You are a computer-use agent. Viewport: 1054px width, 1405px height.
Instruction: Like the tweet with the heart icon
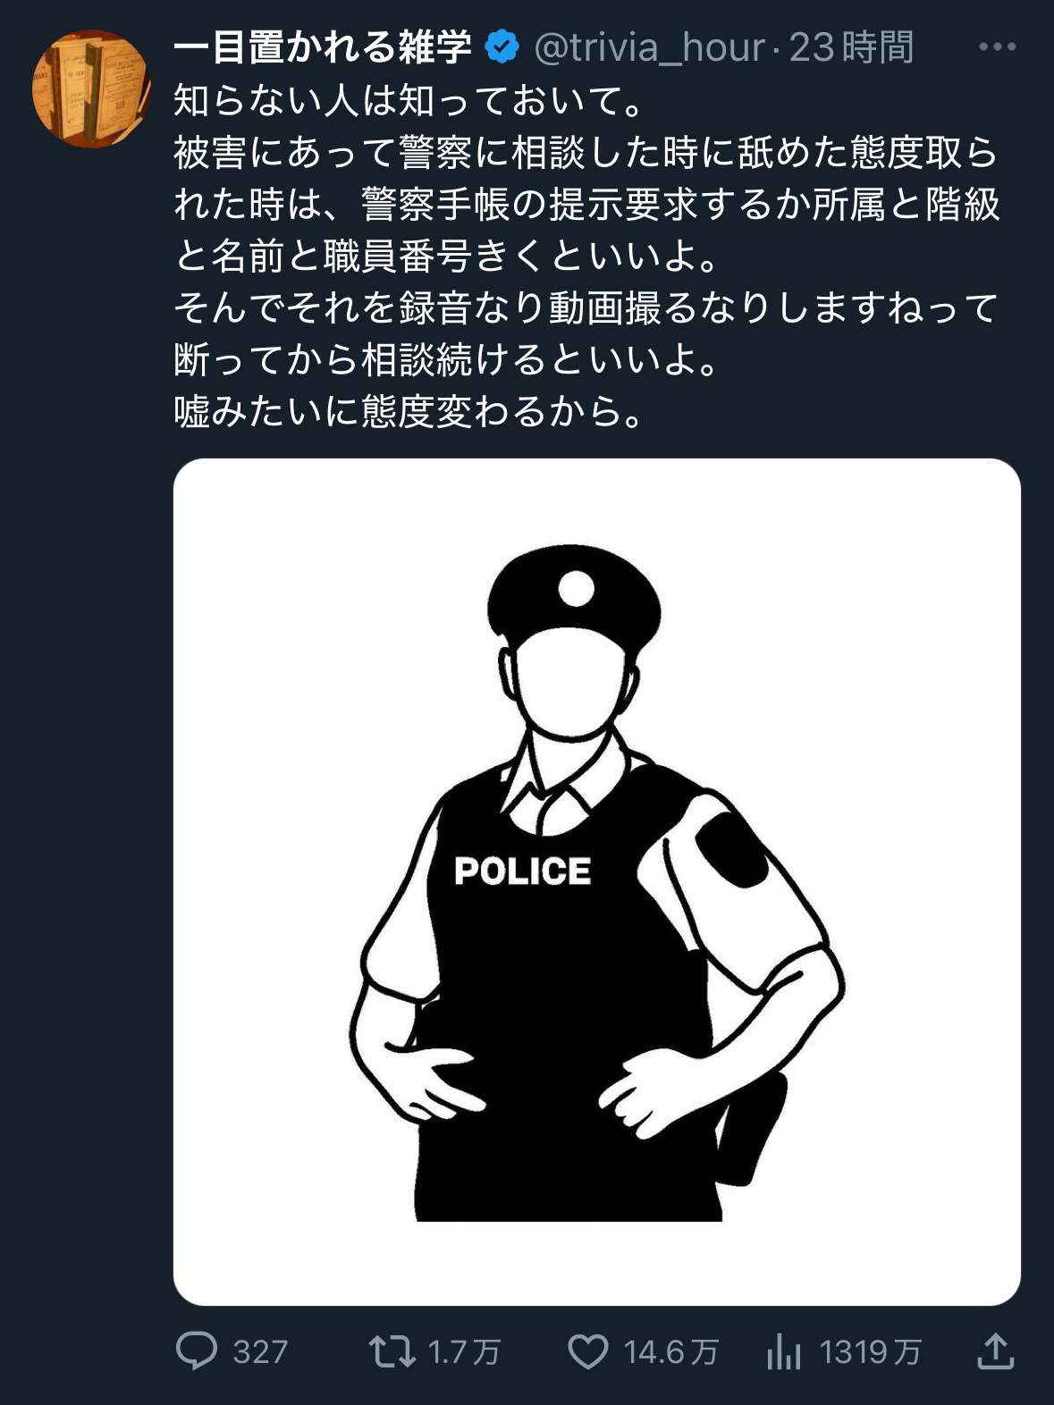click(588, 1351)
